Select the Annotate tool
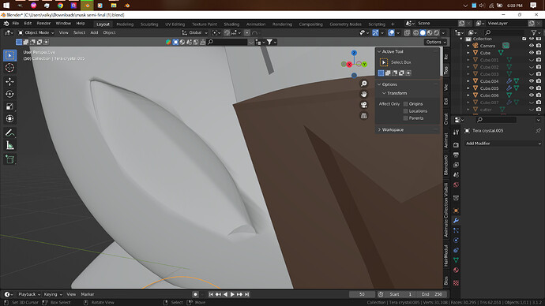 tap(9, 132)
